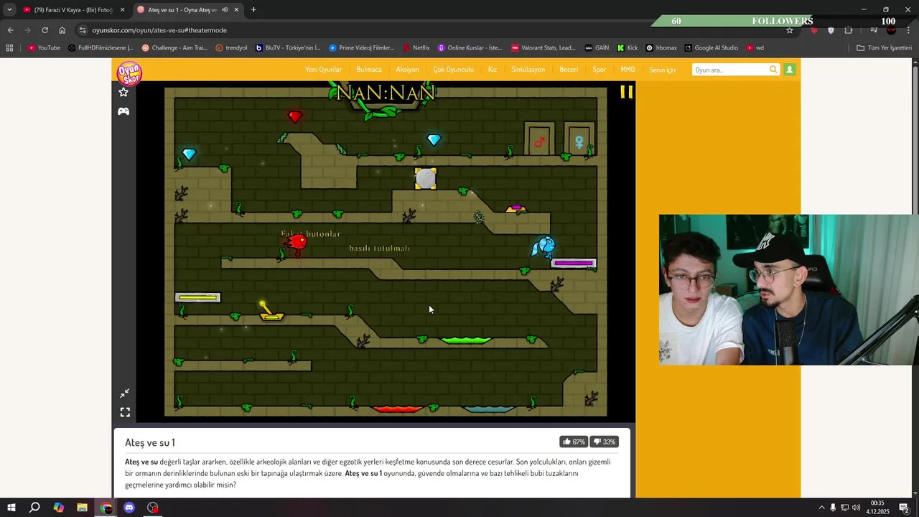Open a new browser tab
The height and width of the screenshot is (517, 919).
tap(253, 10)
